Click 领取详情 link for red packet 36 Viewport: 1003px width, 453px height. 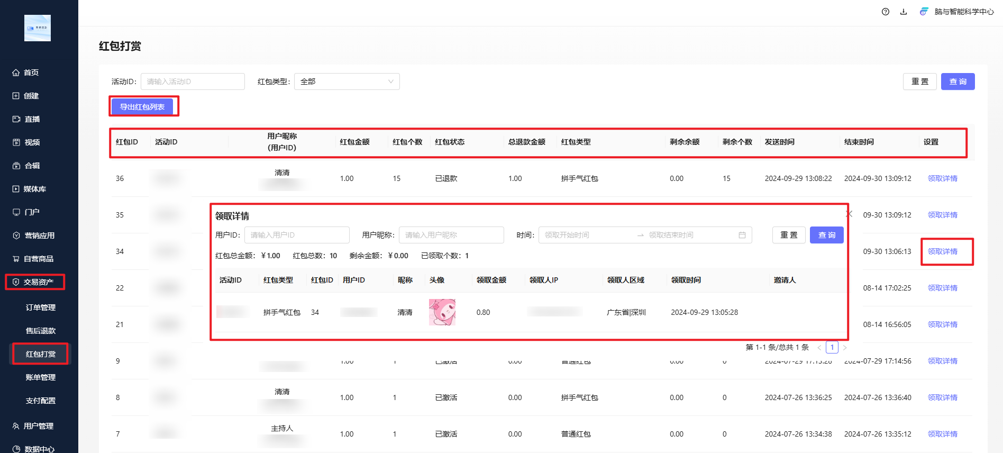942,178
